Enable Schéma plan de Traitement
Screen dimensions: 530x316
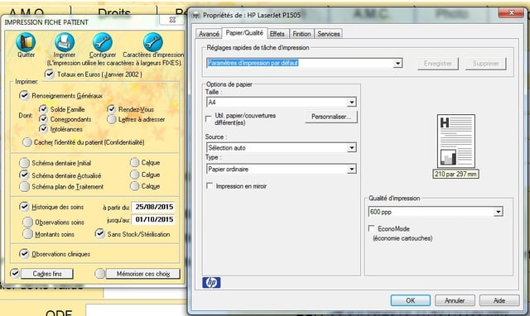tap(24, 186)
